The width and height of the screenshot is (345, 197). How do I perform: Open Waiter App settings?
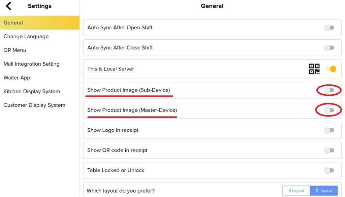pyautogui.click(x=17, y=78)
